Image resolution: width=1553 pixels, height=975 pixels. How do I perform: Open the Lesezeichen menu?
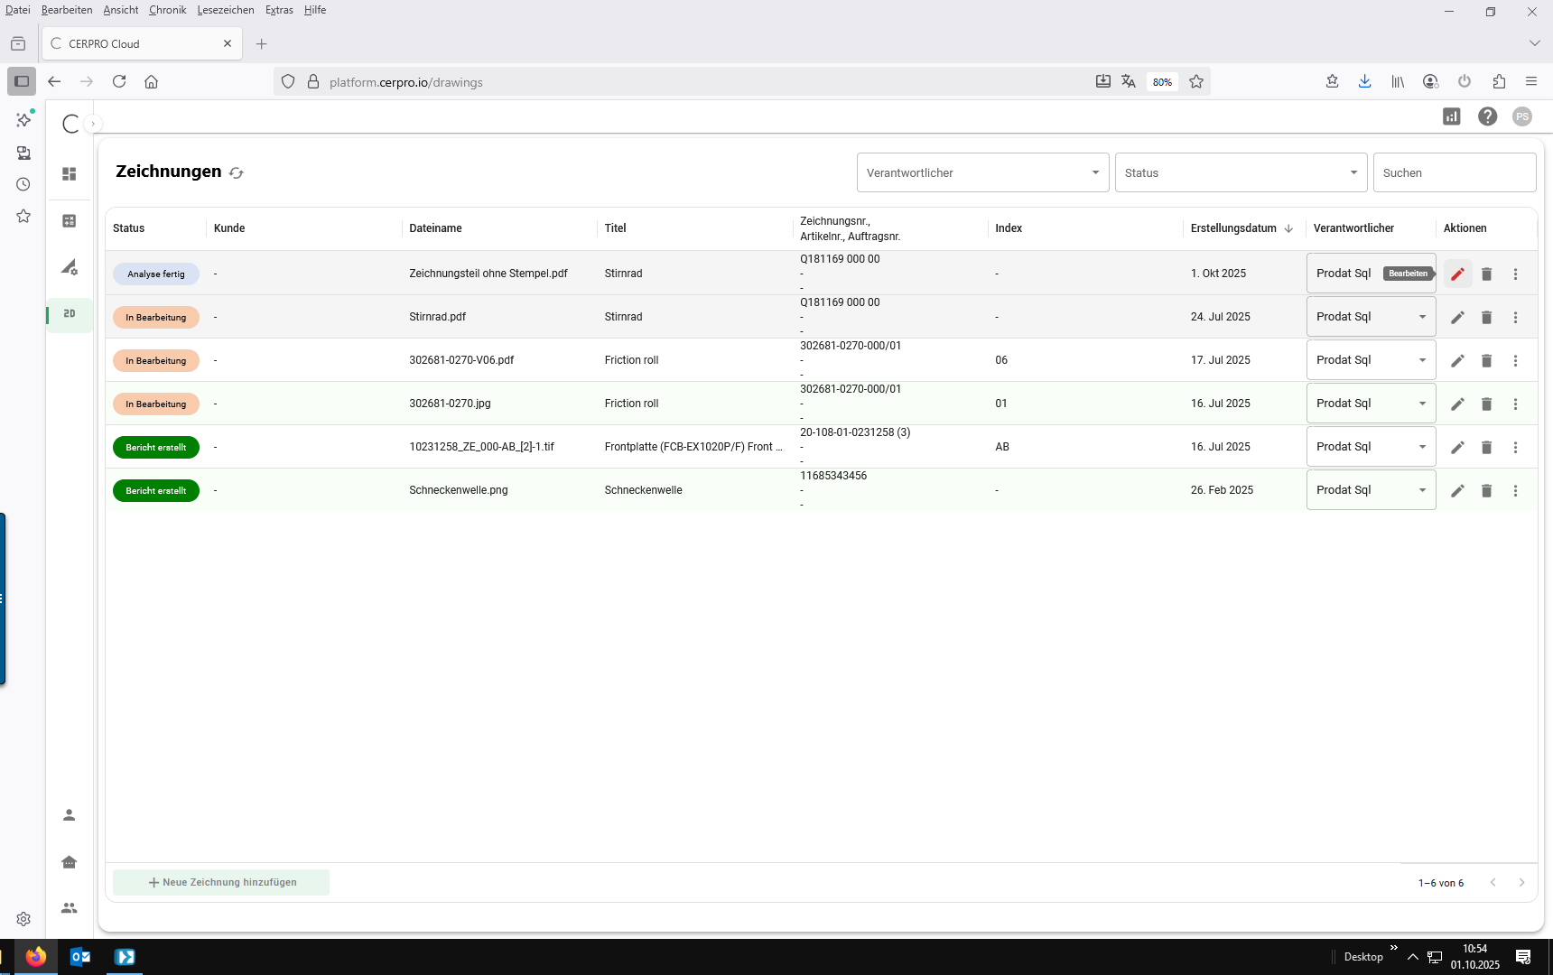pos(225,10)
